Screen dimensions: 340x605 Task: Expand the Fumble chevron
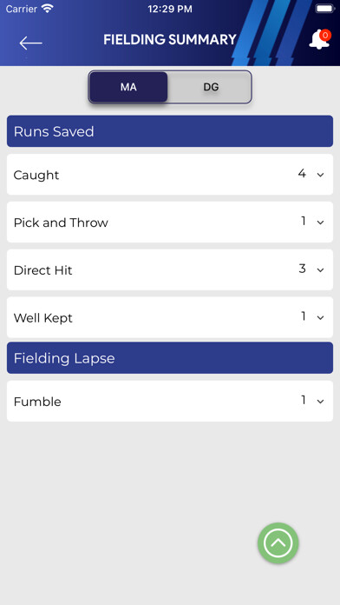(320, 402)
